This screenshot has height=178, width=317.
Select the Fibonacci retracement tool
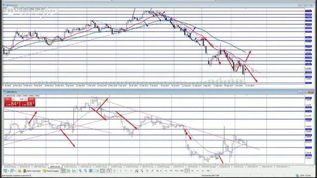click(142, 171)
